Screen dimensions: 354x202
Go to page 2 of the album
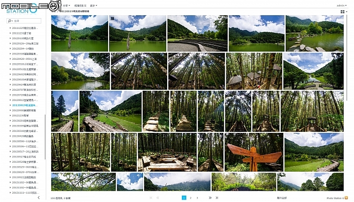[191, 198]
